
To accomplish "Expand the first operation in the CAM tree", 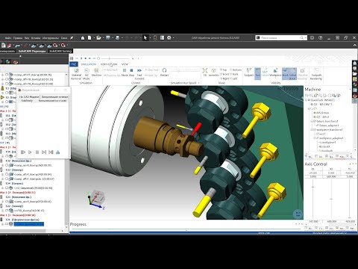I will (x=3, y=75).
